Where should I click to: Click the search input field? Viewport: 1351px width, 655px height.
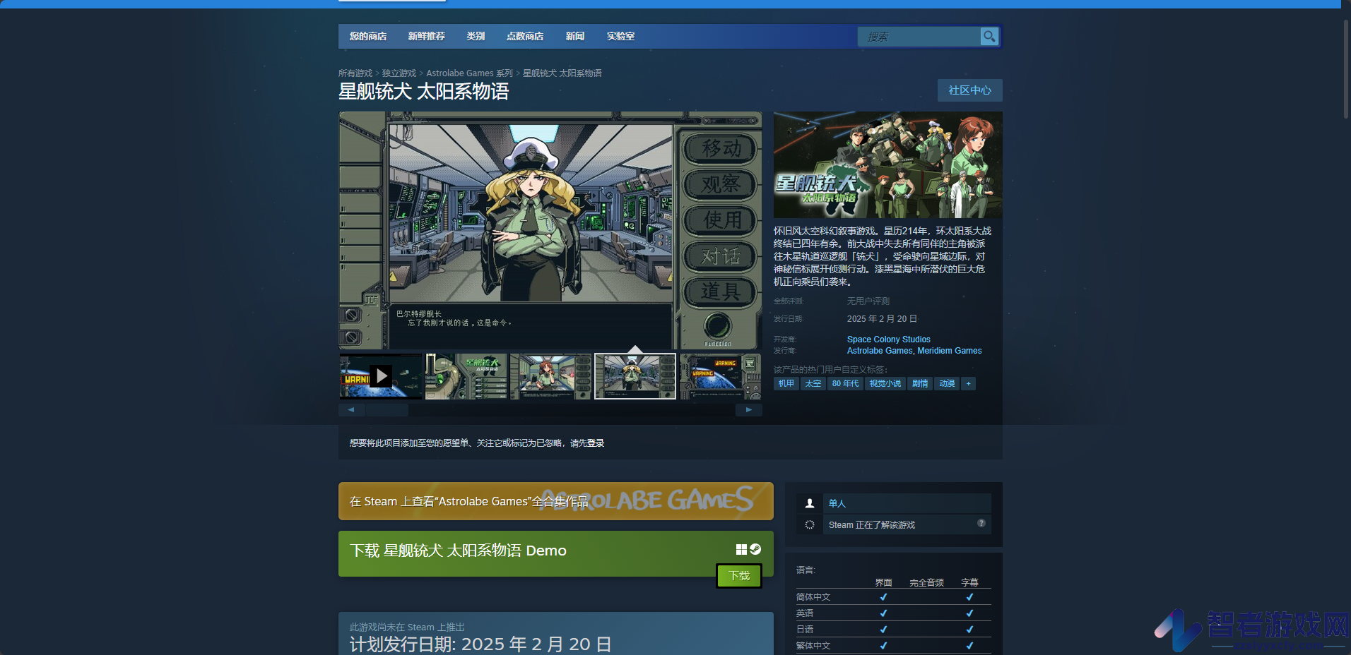919,37
